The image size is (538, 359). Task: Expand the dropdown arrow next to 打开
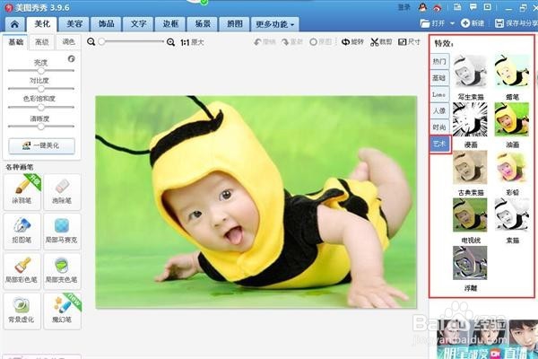tap(452, 23)
